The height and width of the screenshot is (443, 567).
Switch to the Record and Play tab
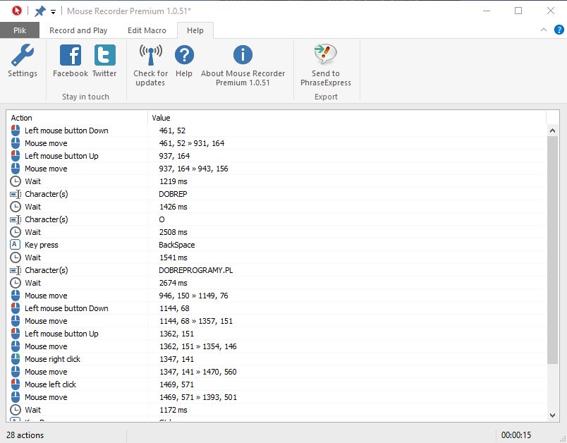coord(78,30)
